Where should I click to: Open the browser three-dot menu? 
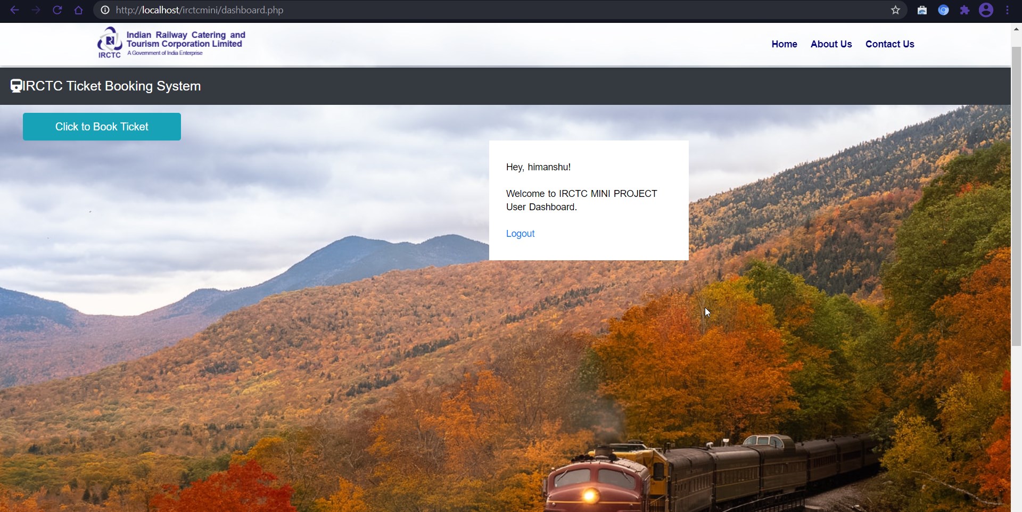click(x=1008, y=10)
